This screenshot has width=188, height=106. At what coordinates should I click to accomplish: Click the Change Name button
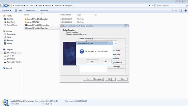pos(119,54)
